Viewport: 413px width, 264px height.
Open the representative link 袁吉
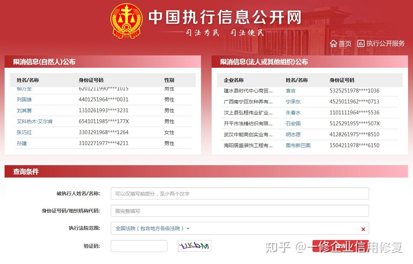pos(291,91)
